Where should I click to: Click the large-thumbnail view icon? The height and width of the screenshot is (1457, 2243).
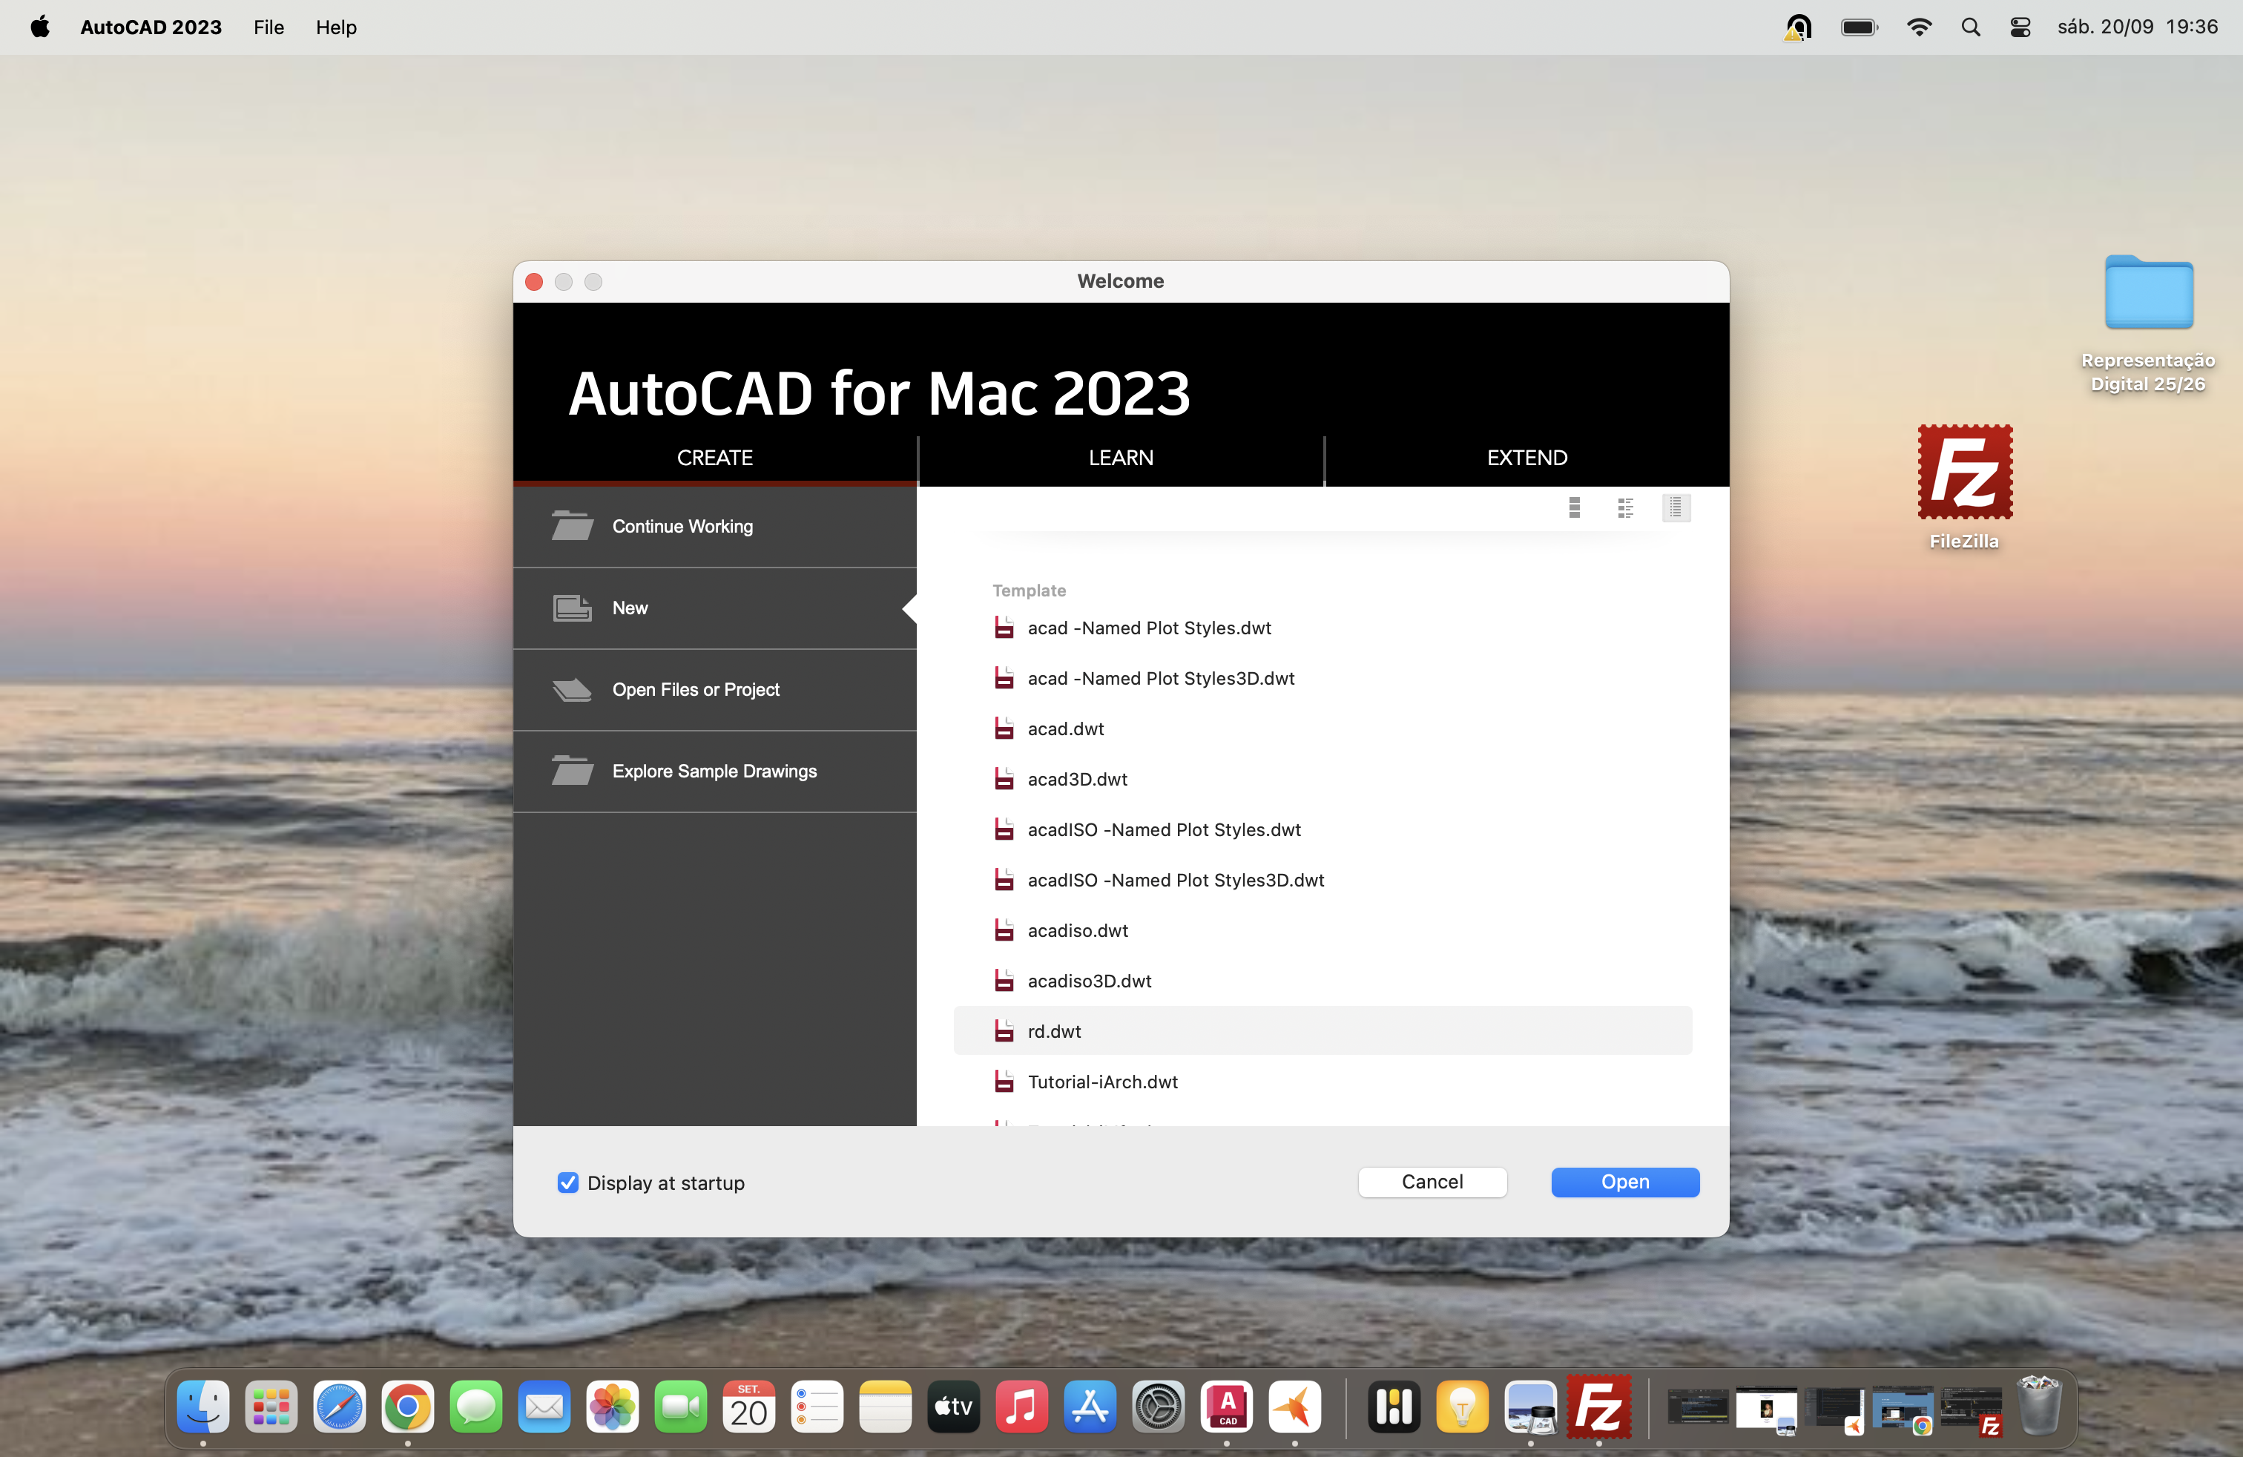pyautogui.click(x=1574, y=508)
